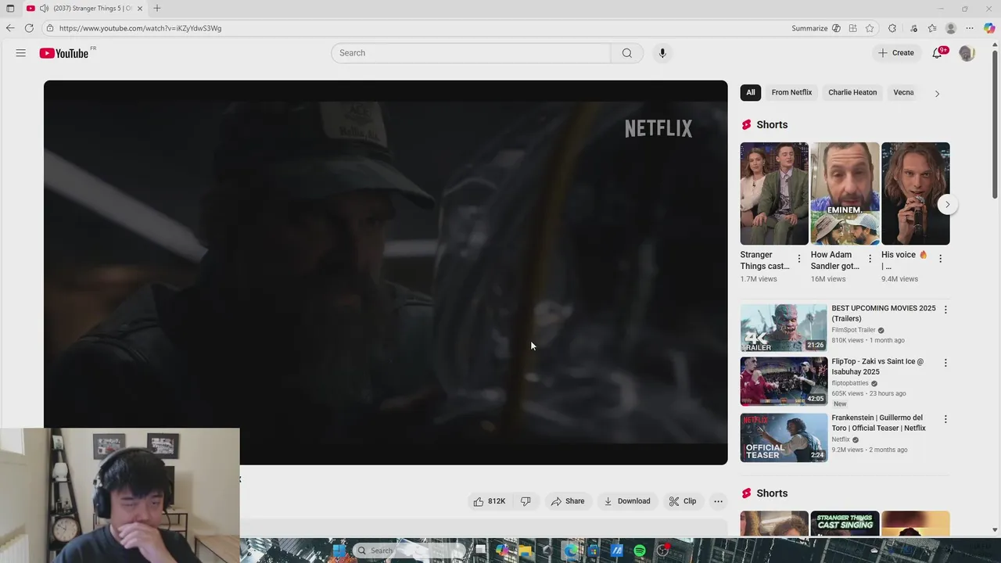This screenshot has width=1001, height=563.
Task: Share the video
Action: pyautogui.click(x=568, y=501)
